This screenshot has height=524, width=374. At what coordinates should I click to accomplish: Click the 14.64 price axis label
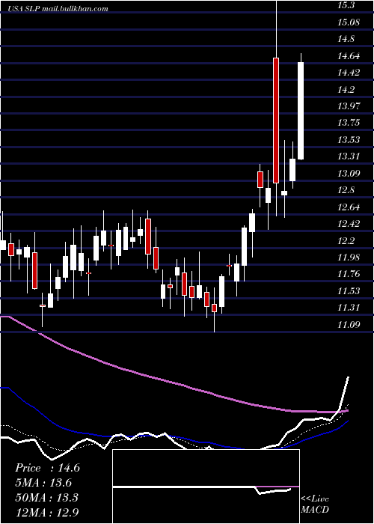(349, 56)
